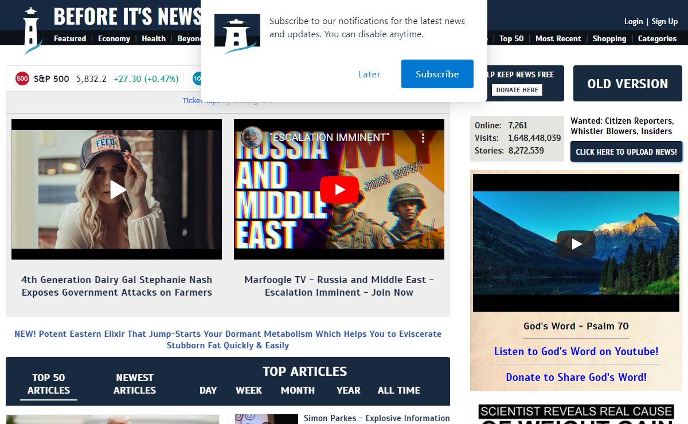Dismiss notifications with Later
Viewport: 688px width, 424px height.
pos(369,74)
